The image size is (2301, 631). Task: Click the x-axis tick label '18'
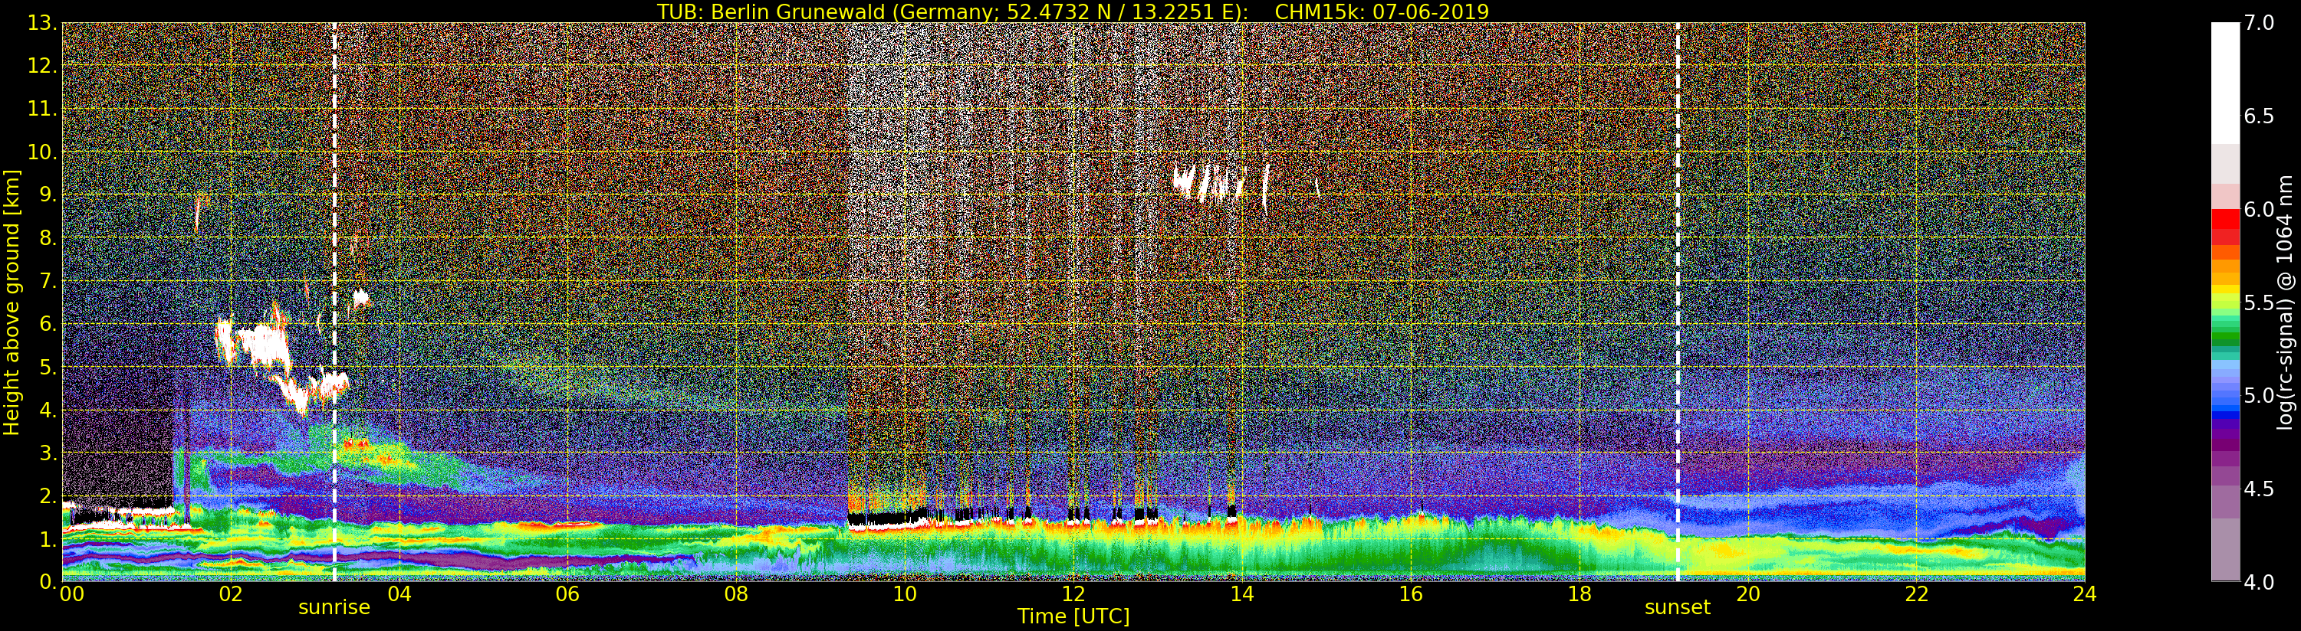[x=1579, y=594]
